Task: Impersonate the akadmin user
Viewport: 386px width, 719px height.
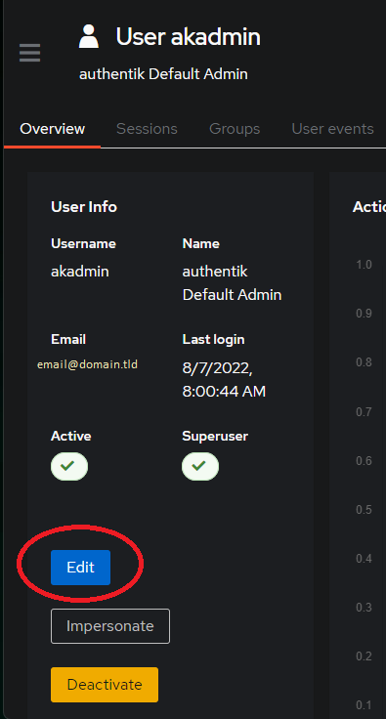Action: [110, 626]
